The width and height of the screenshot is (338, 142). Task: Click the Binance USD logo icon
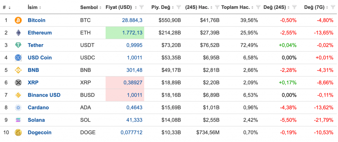pos(18,95)
